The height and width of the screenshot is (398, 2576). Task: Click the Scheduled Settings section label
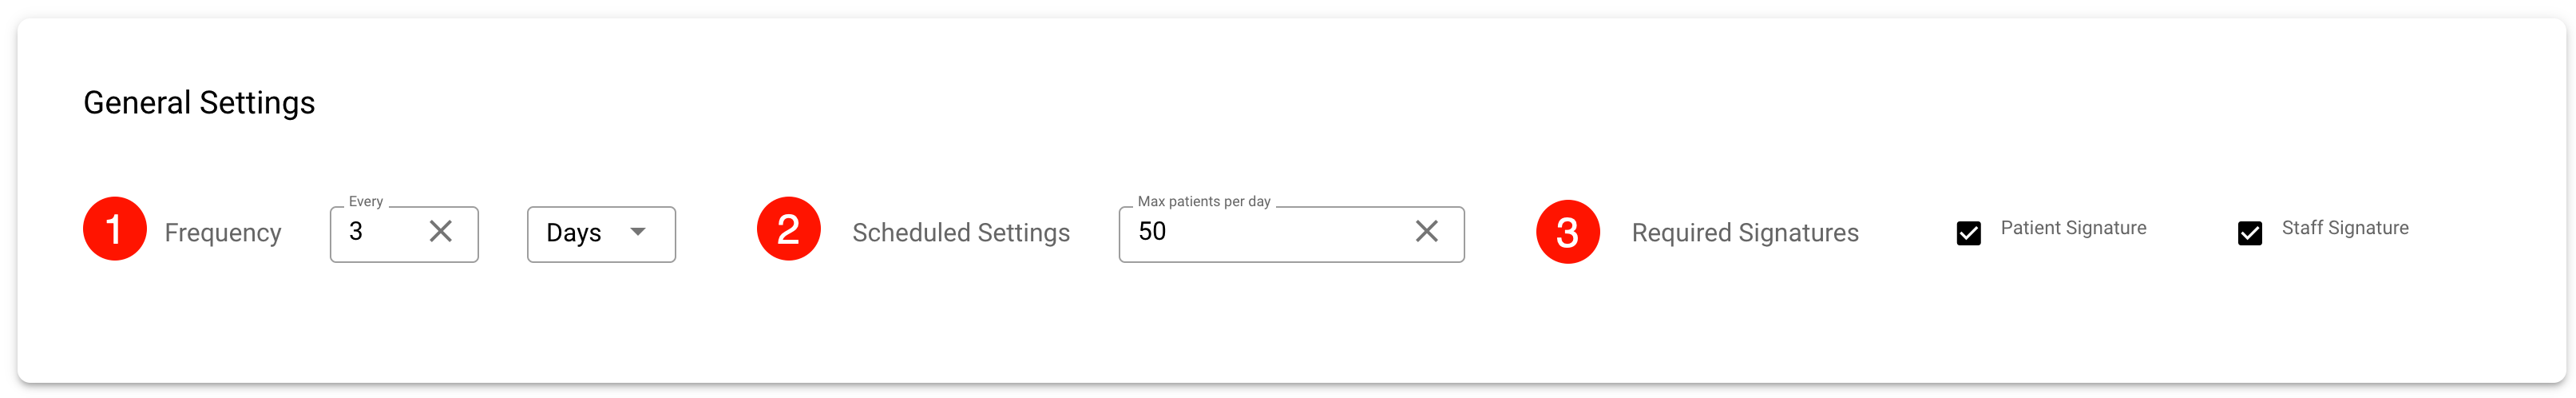point(960,233)
